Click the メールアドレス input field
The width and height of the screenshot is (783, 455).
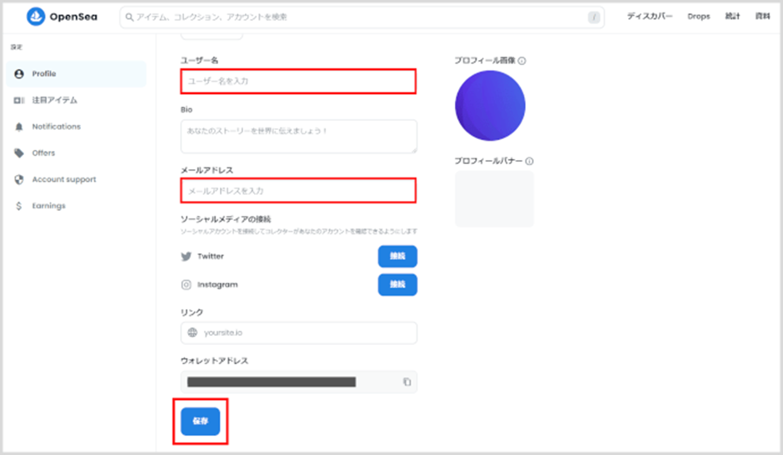(x=298, y=191)
